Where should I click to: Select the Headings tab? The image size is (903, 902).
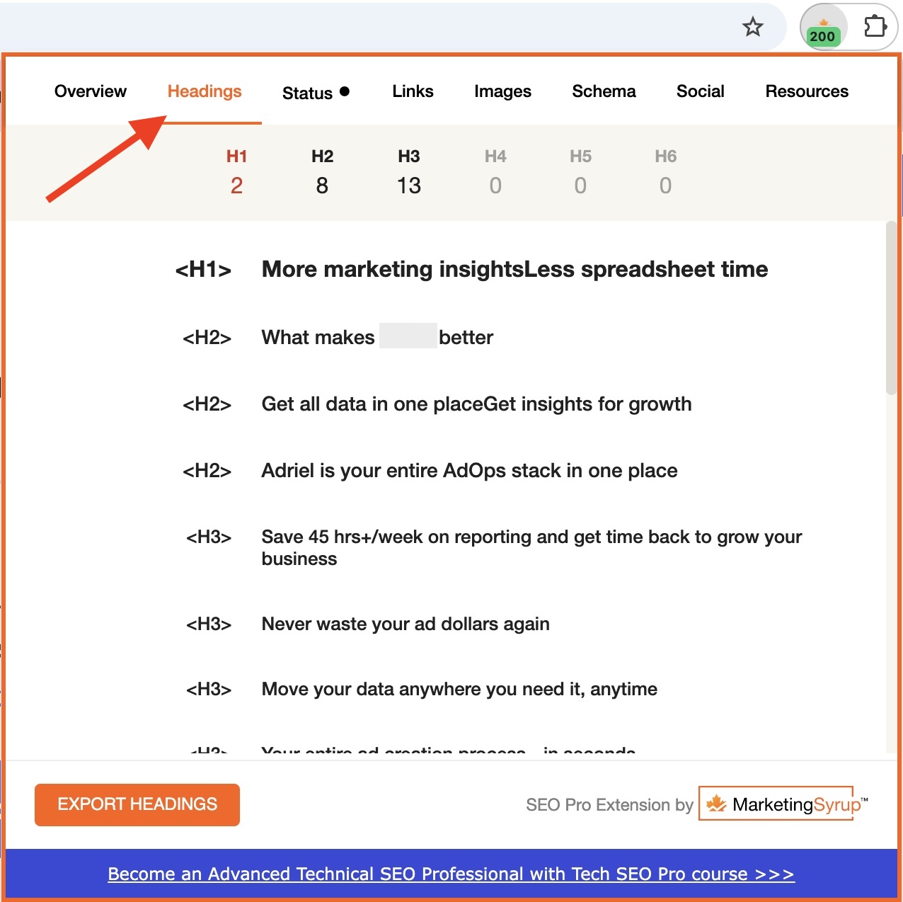205,91
